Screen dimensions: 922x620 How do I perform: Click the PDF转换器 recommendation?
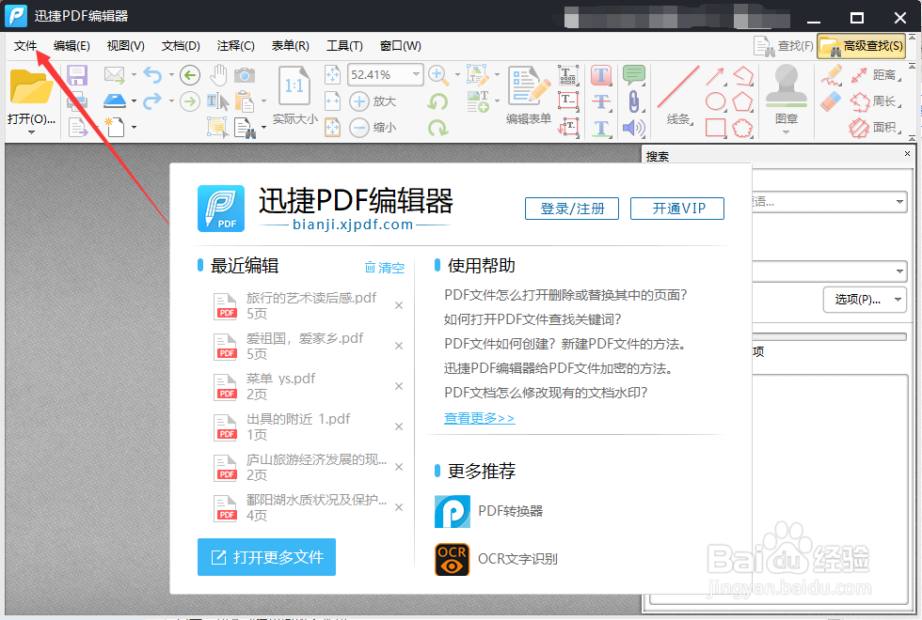click(x=488, y=511)
